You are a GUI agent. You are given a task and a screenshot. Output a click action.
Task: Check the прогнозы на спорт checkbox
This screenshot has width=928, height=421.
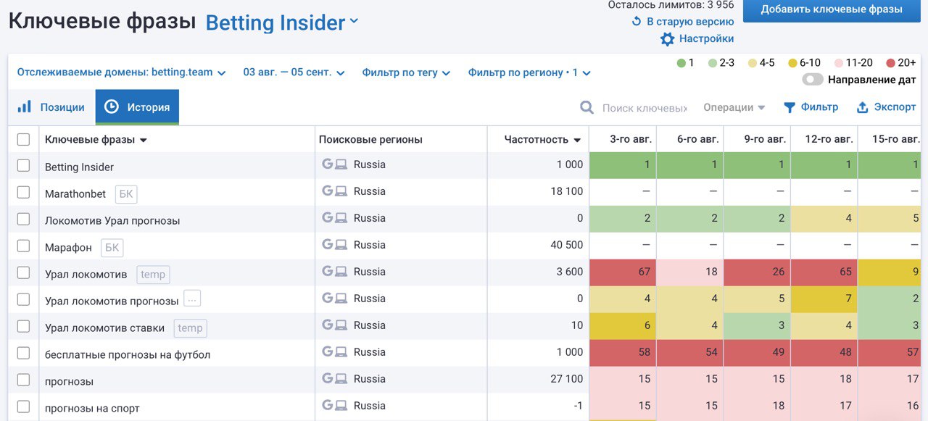(x=23, y=407)
